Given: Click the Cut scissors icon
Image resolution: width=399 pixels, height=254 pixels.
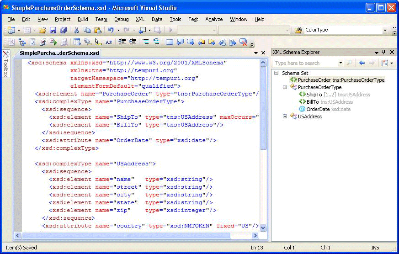Looking at the screenshot, I should (76, 30).
